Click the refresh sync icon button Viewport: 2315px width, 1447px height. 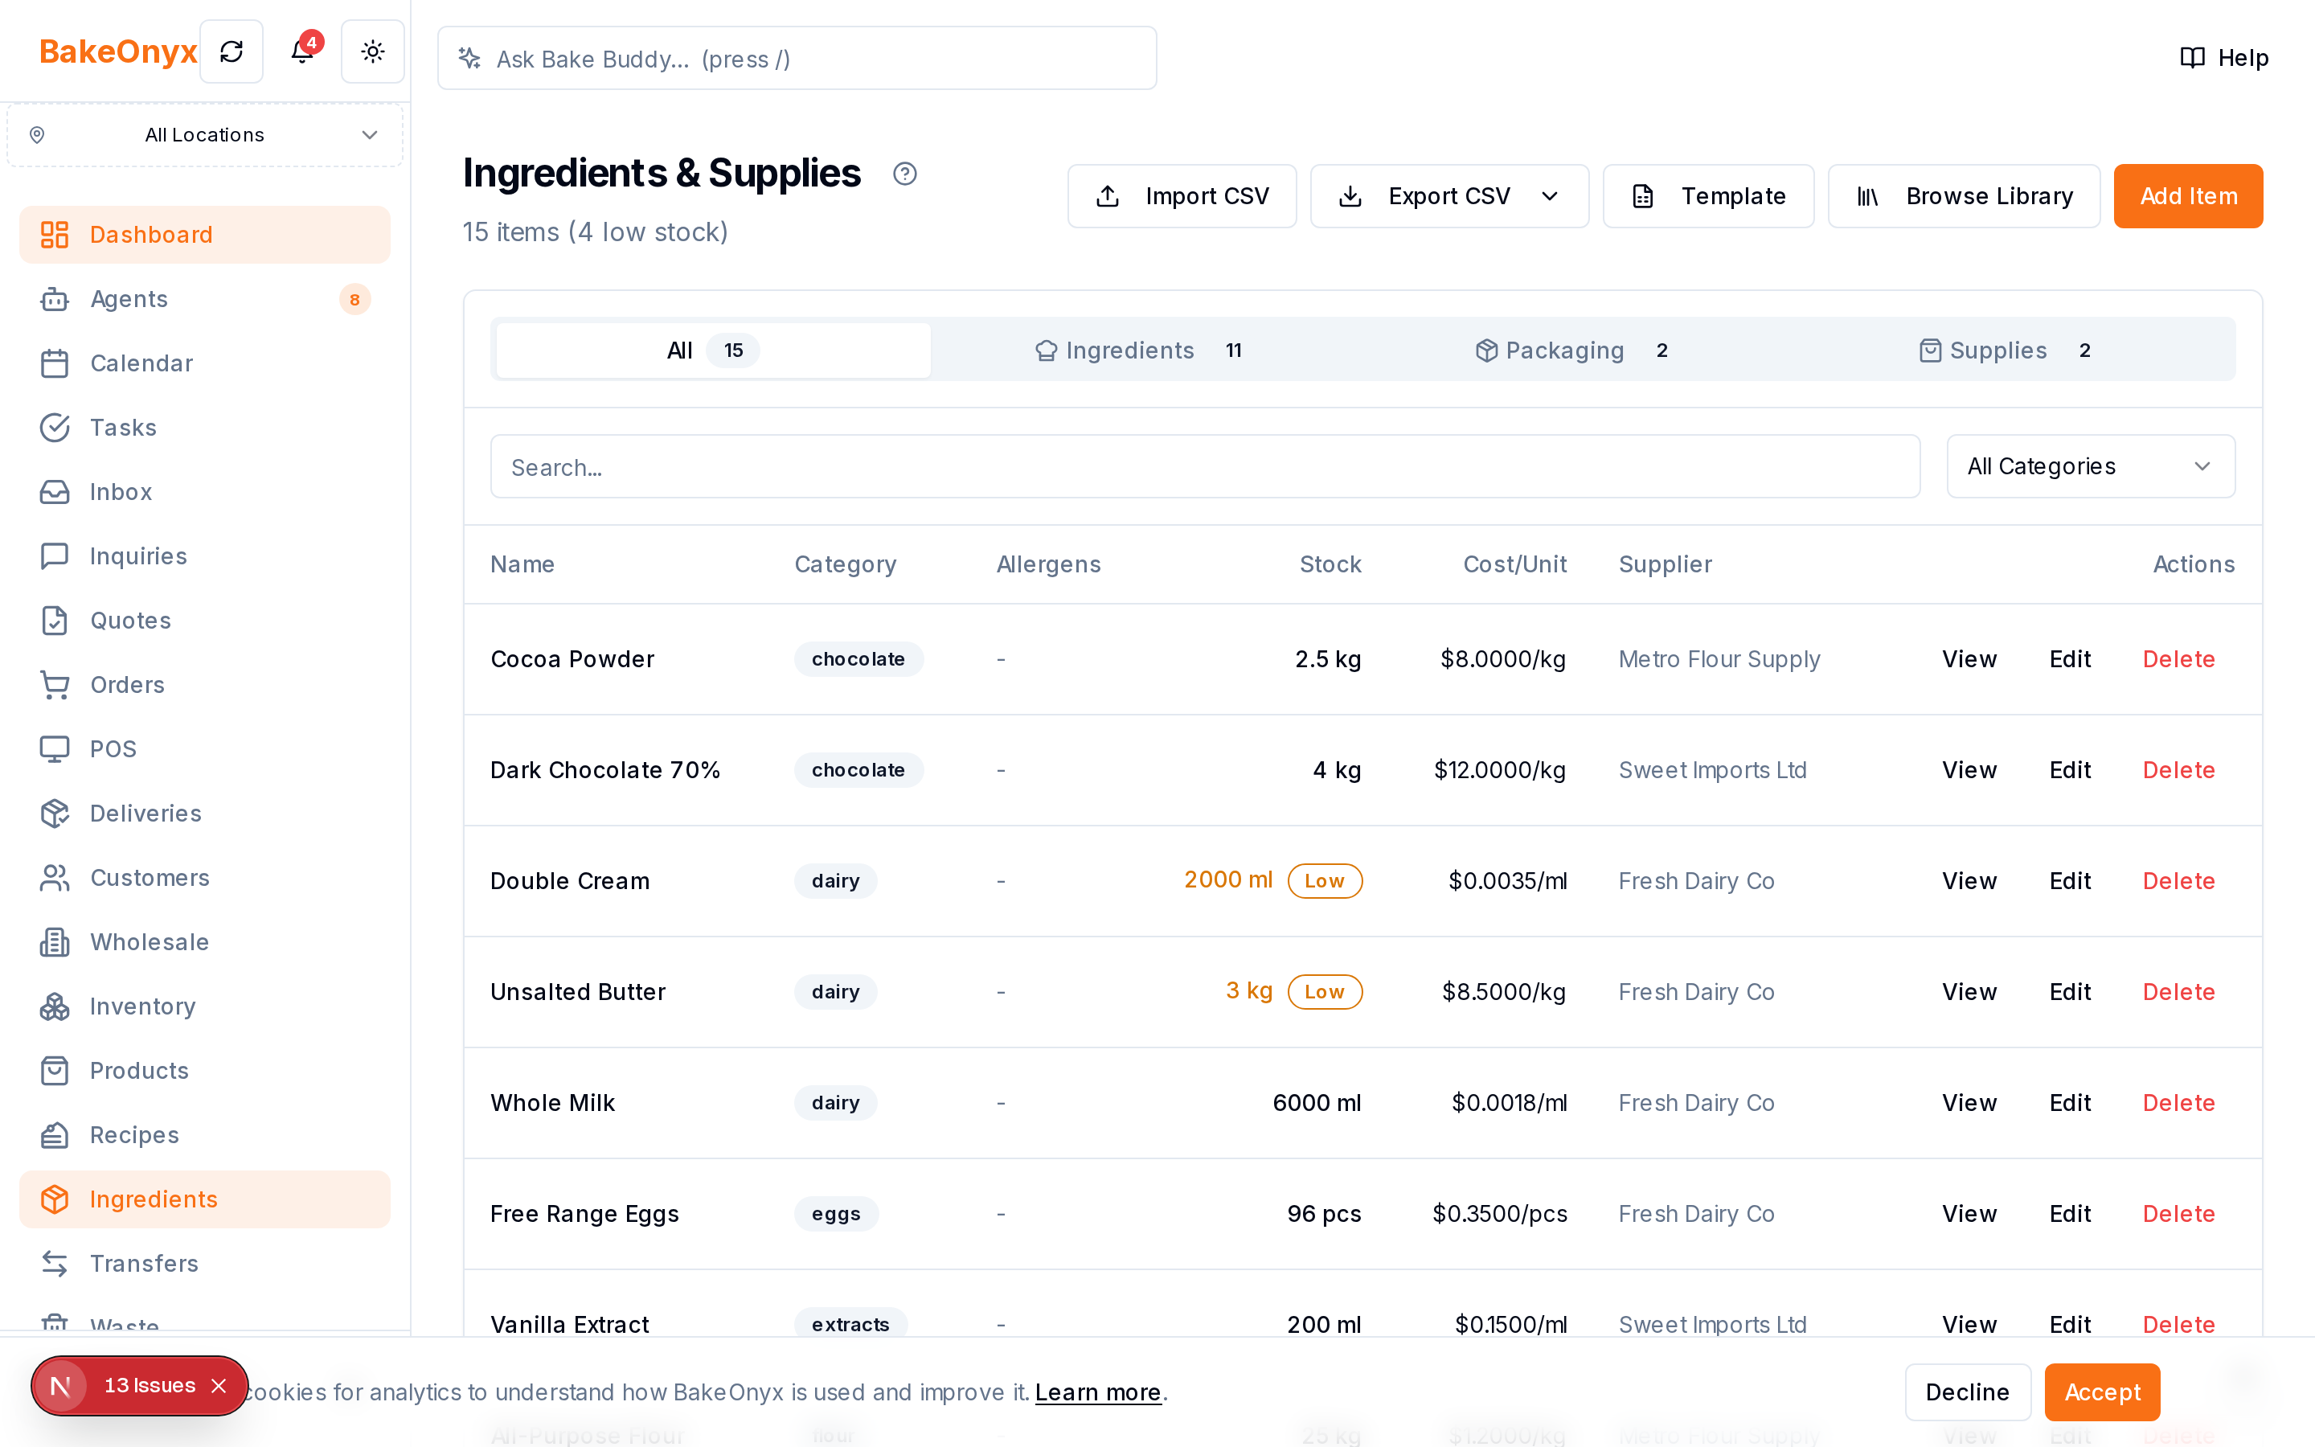click(231, 51)
